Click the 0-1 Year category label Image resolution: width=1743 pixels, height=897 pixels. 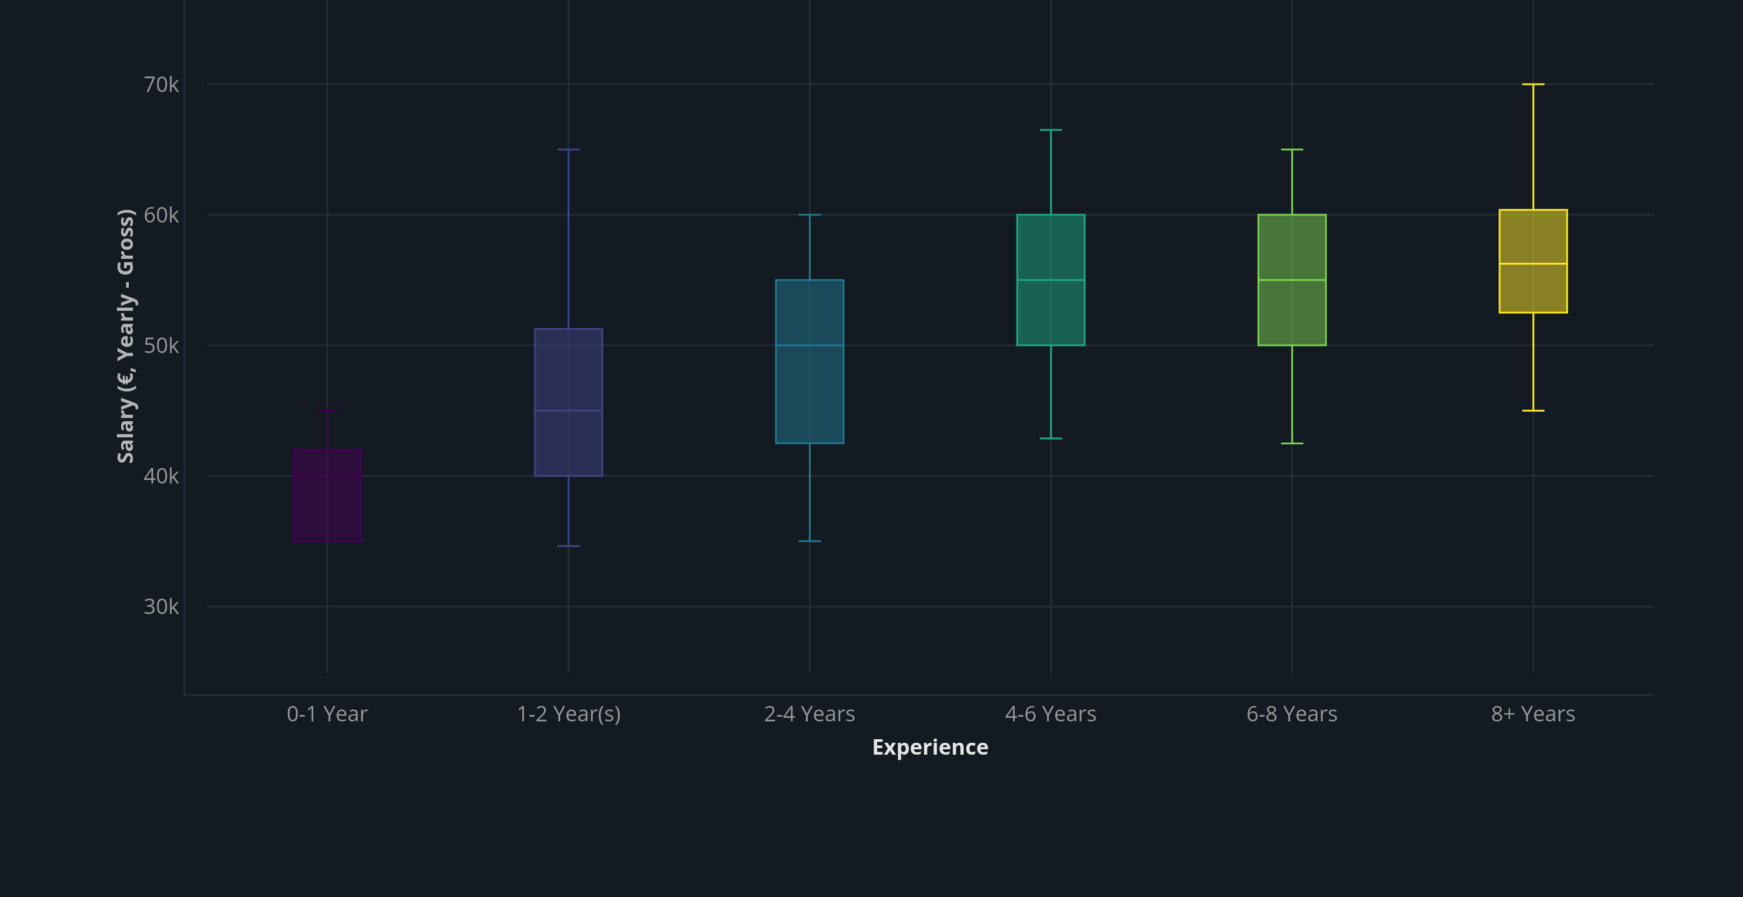[x=327, y=714]
